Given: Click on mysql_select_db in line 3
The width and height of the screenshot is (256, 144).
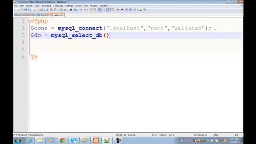Looking at the screenshot, I should (x=76, y=35).
